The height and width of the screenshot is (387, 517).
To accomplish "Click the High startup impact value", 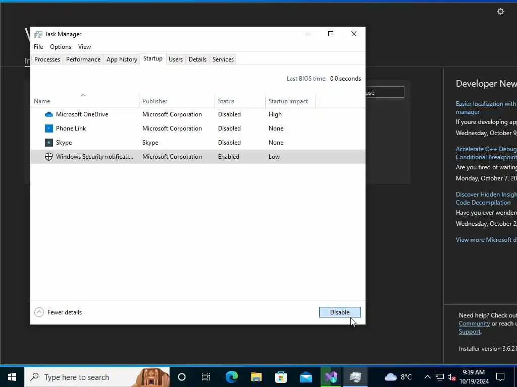I will coord(275,114).
